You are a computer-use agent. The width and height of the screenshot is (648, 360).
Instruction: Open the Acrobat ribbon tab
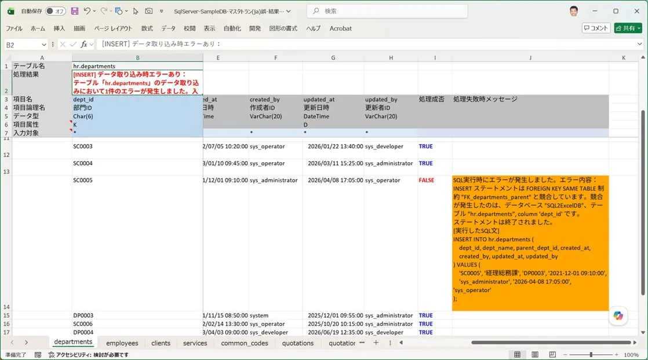click(x=341, y=28)
